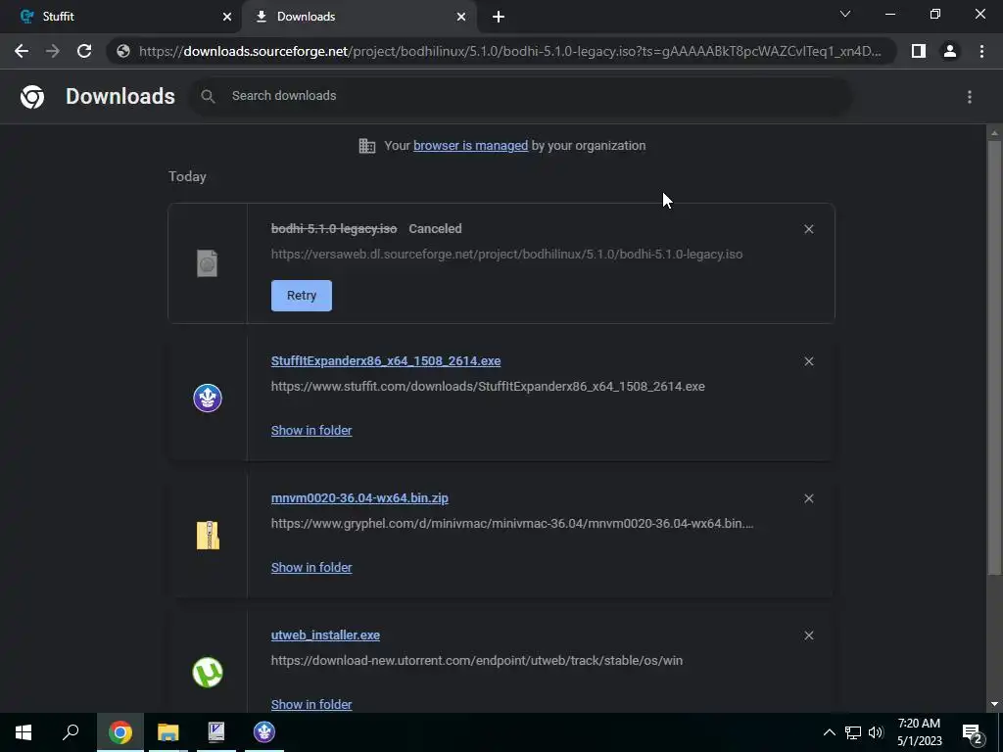Open the Downloads page more actions menu
Viewport: 1003px width, 752px height.
969,97
